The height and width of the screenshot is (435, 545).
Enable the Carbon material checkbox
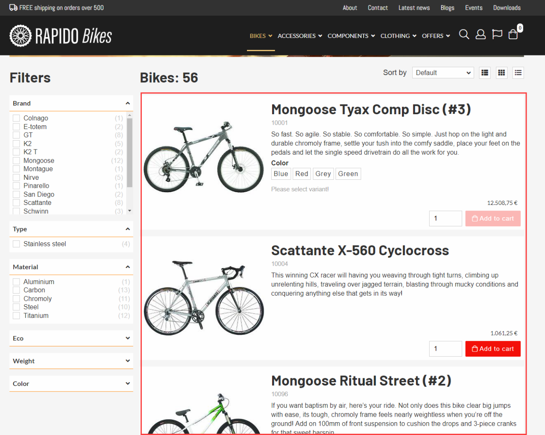16,290
